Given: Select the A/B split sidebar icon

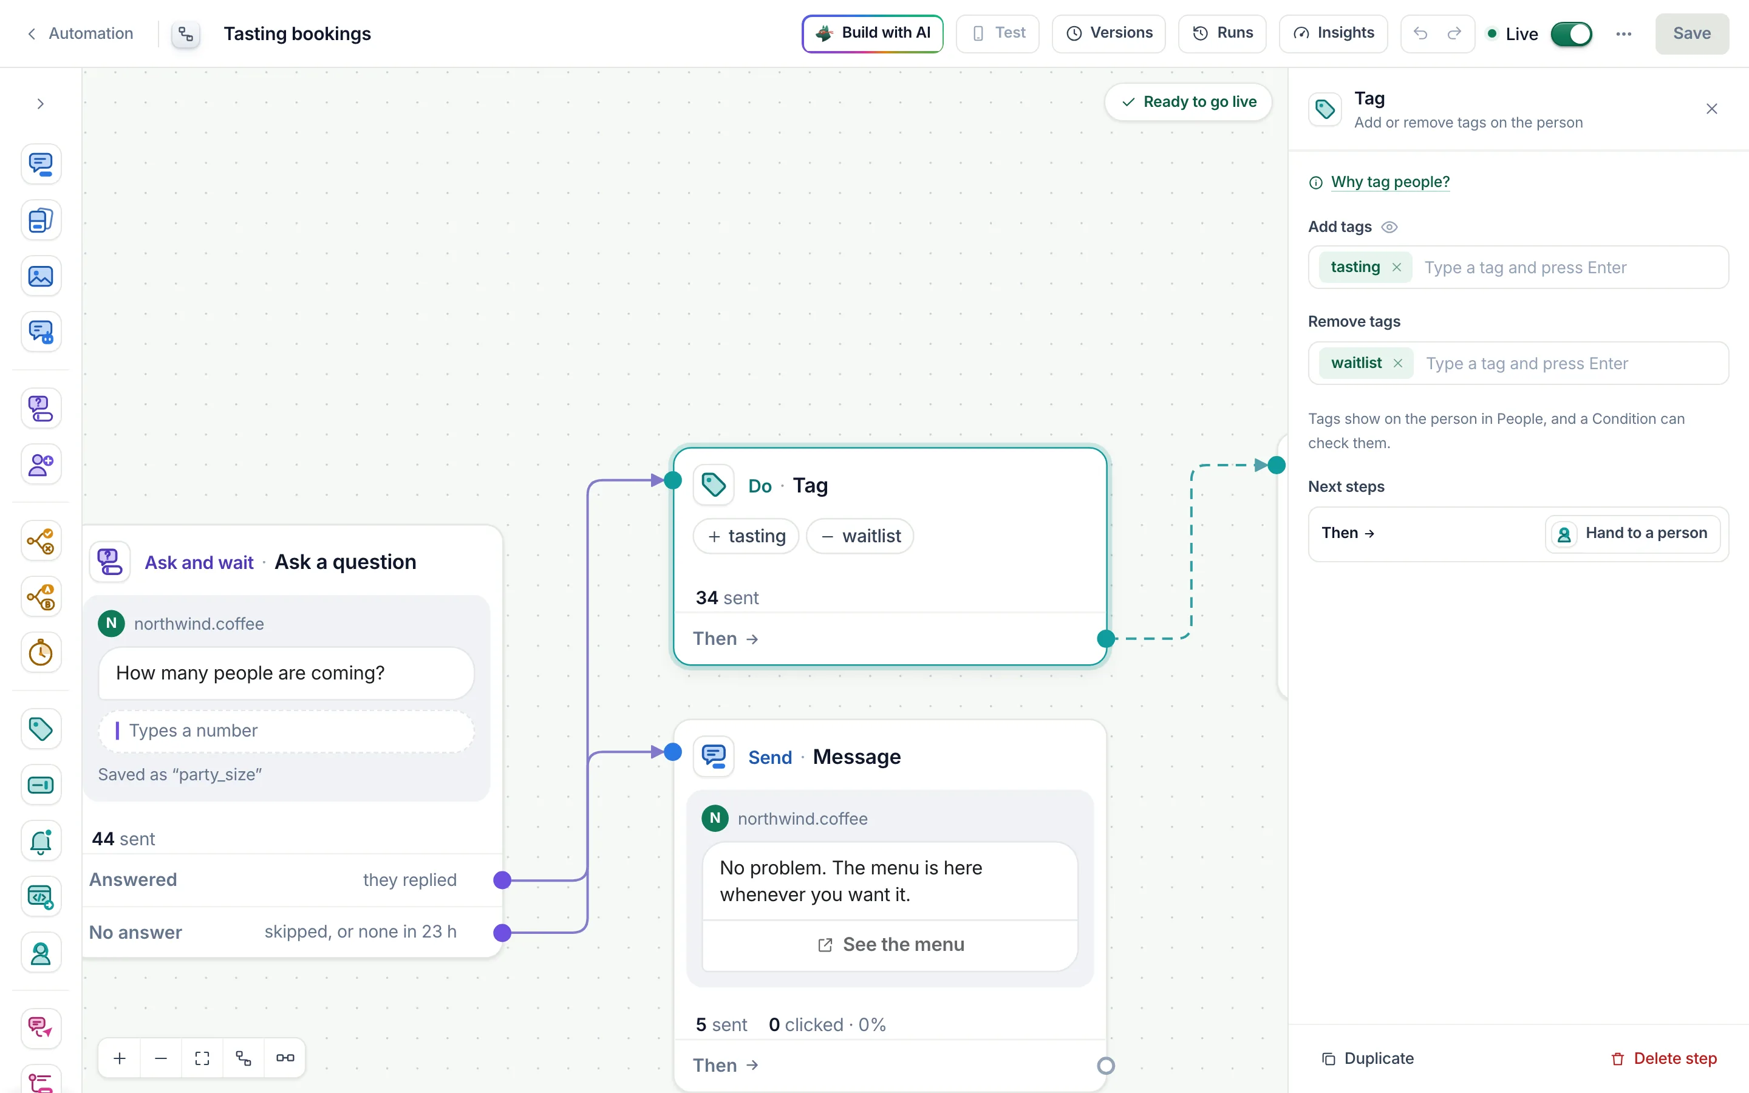Looking at the screenshot, I should click(x=41, y=597).
